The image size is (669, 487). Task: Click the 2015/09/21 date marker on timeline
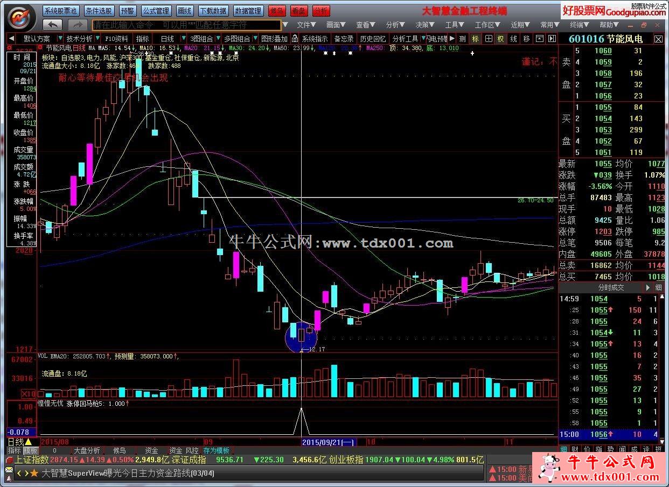(327, 442)
